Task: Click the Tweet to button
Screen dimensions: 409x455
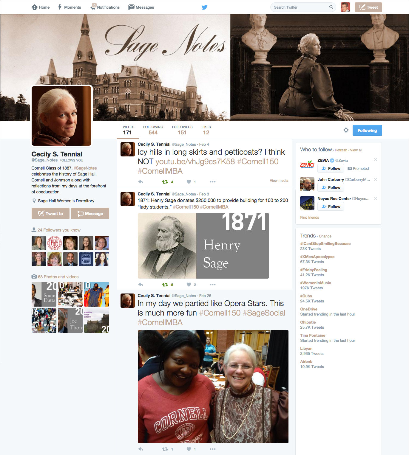Action: (50, 213)
